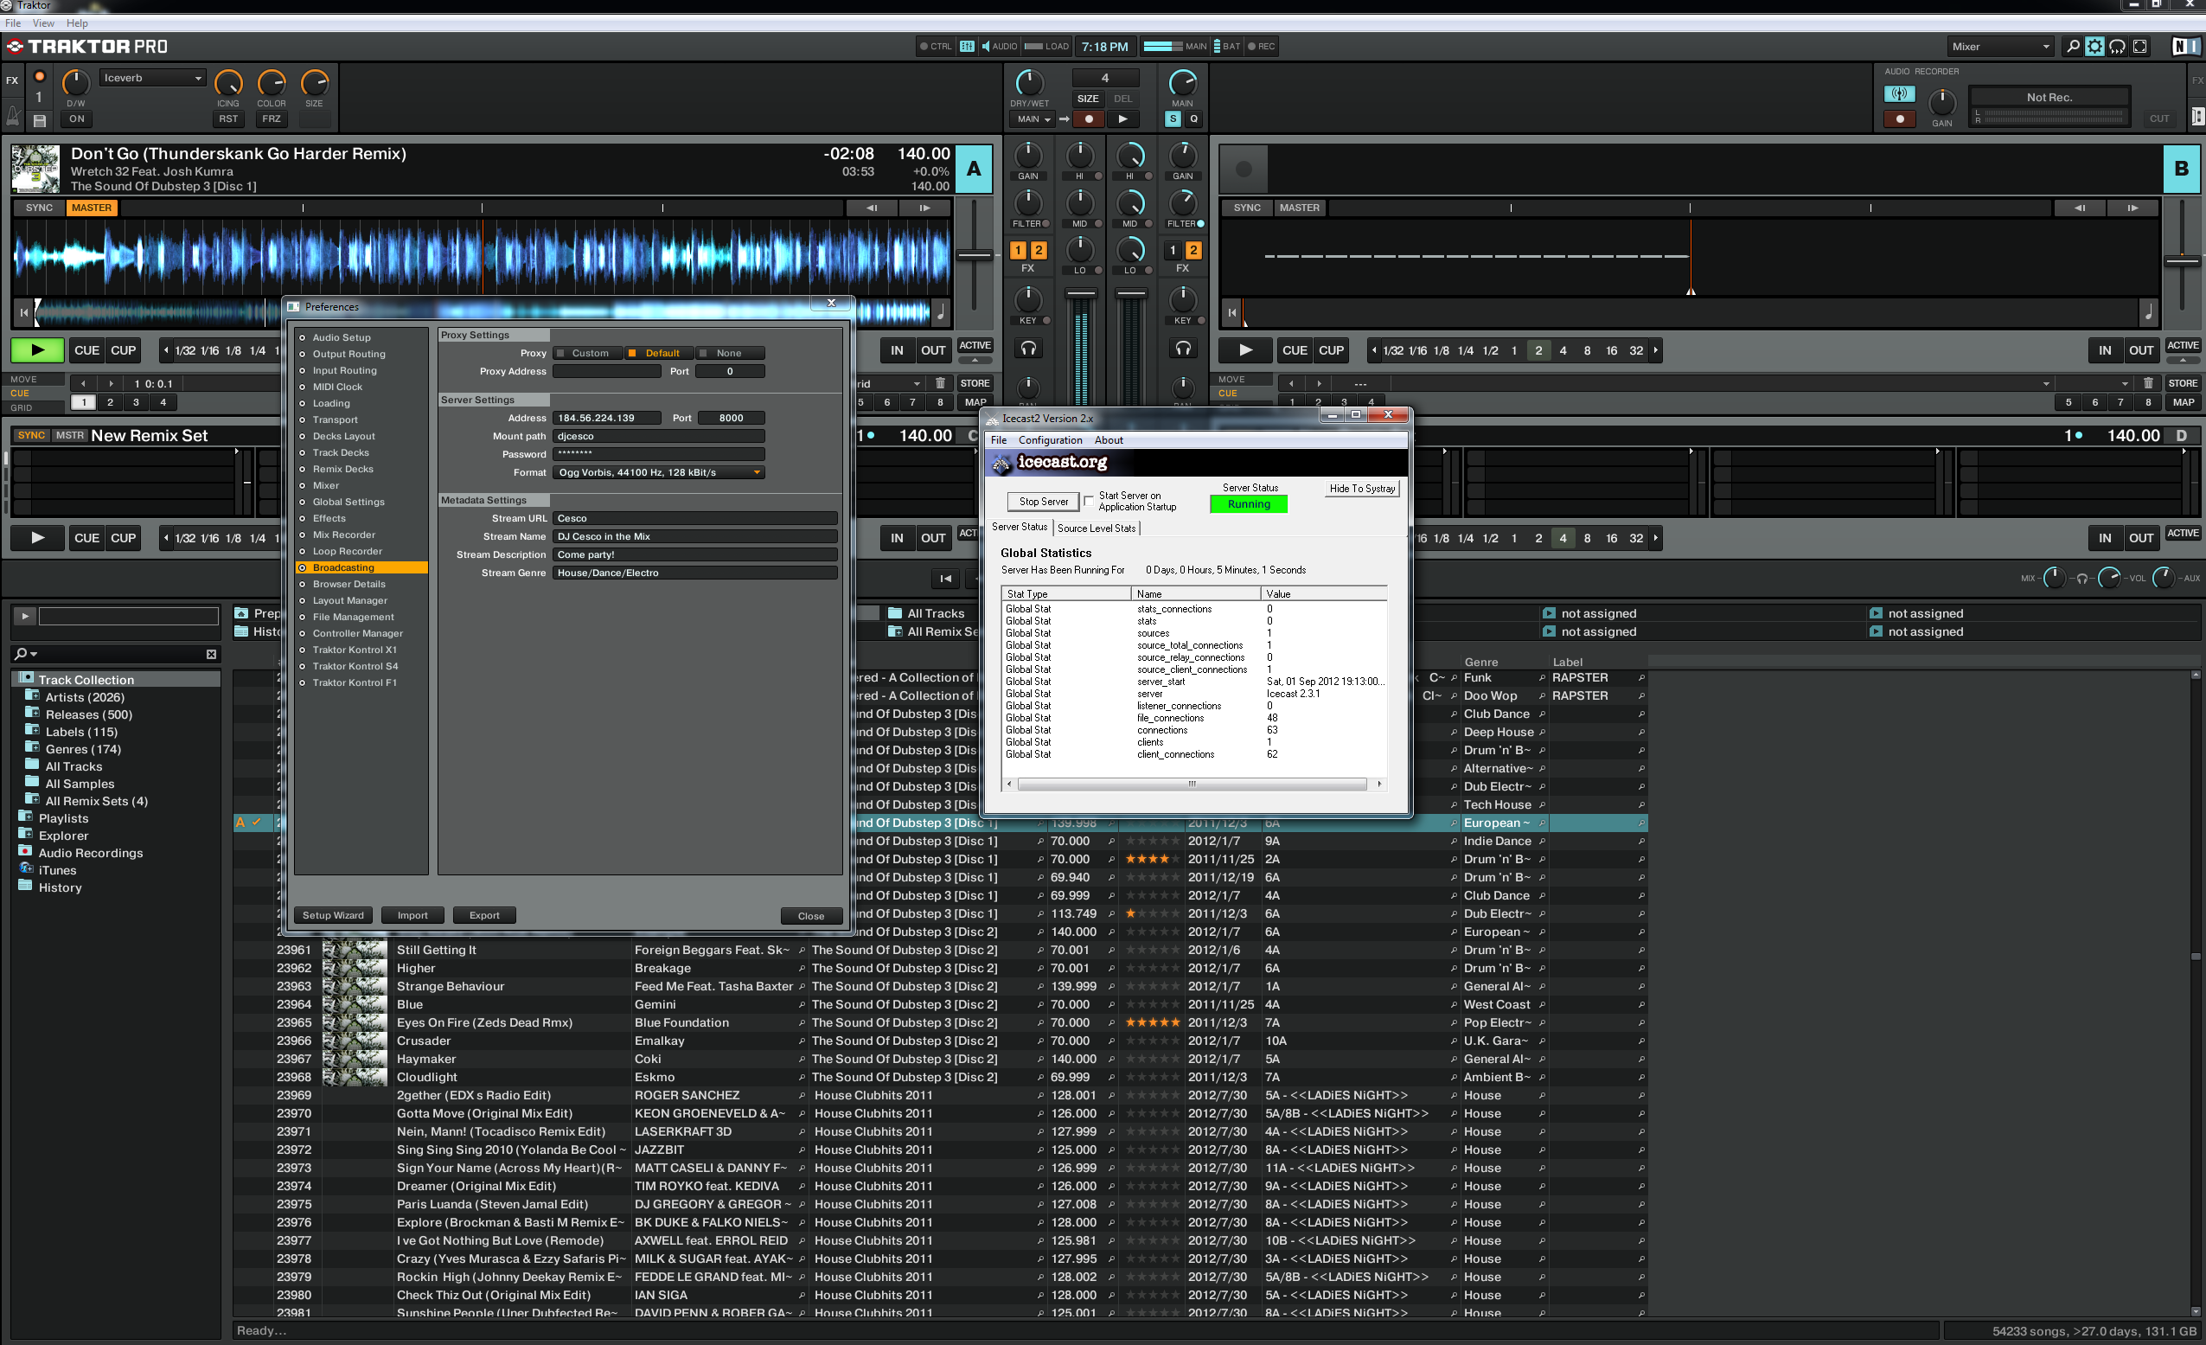
Task: Toggle FRZ freeze button in FX unit
Action: 272,119
